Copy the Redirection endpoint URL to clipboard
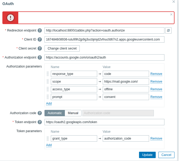179x161 pixels. coord(168,30)
